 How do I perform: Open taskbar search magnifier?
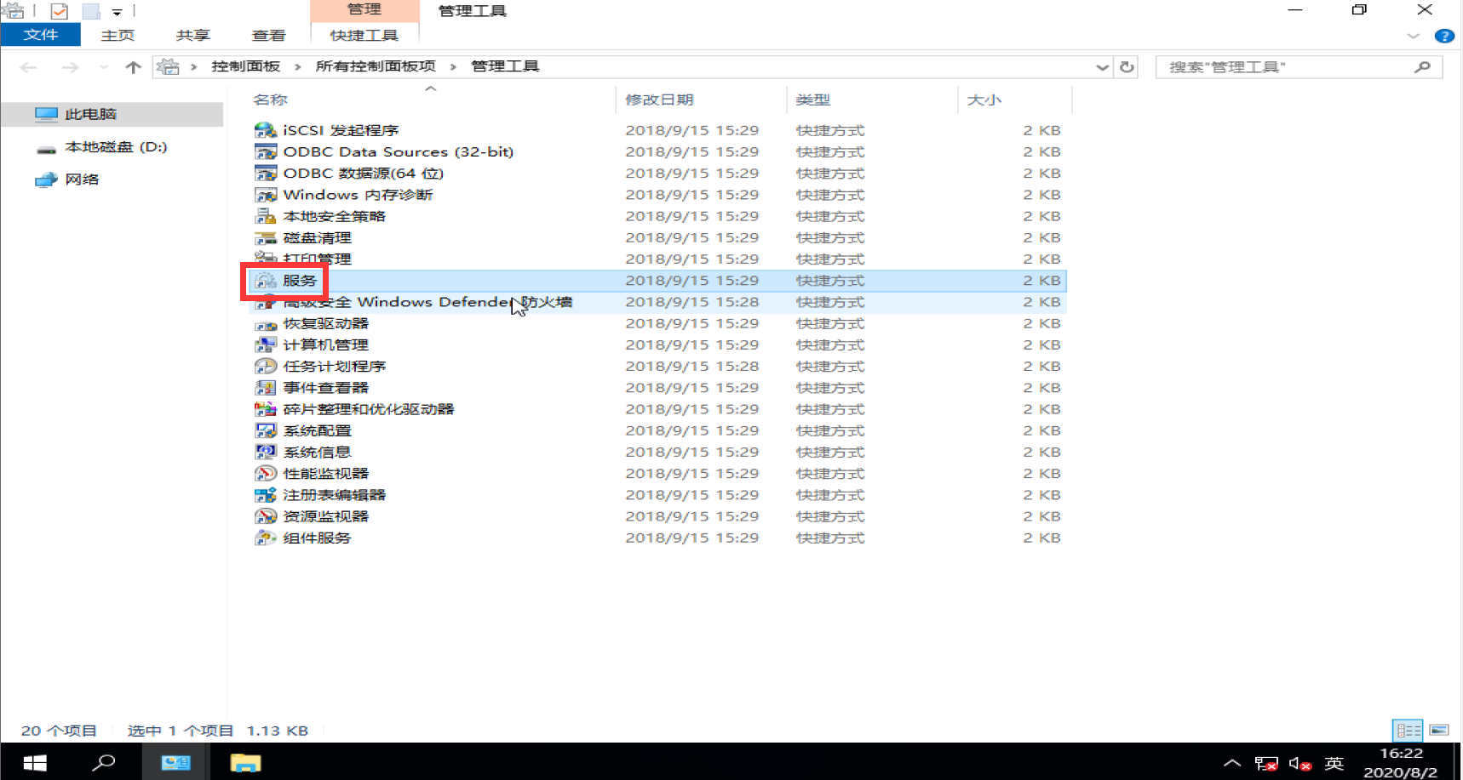click(104, 763)
